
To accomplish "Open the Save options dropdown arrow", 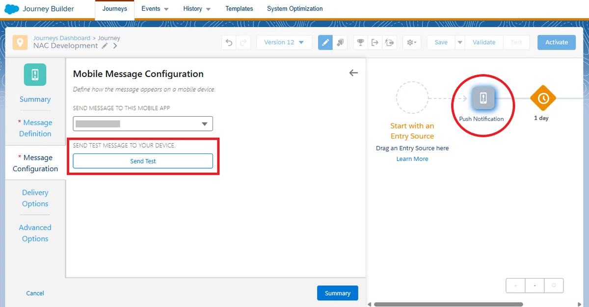I will click(460, 42).
